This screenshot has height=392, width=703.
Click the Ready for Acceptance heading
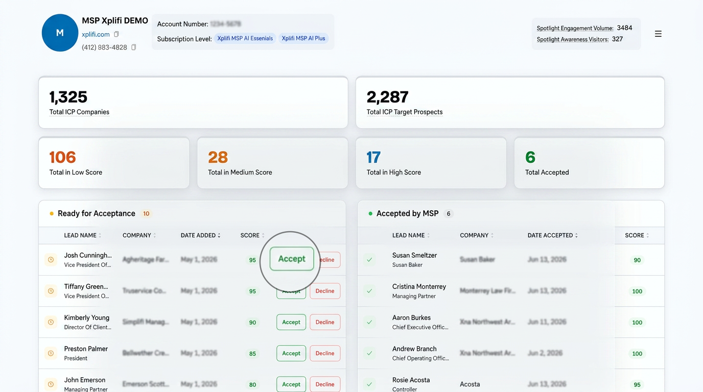click(x=97, y=213)
